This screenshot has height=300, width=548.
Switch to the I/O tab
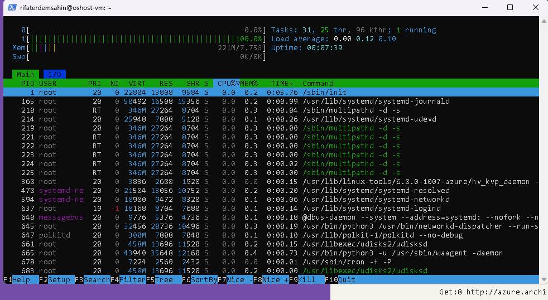pos(55,74)
